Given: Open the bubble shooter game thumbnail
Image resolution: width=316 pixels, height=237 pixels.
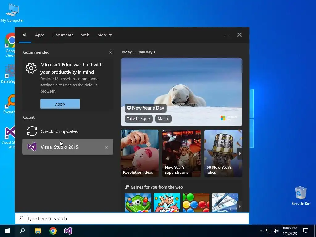Looking at the screenshot, I should click(x=196, y=203).
